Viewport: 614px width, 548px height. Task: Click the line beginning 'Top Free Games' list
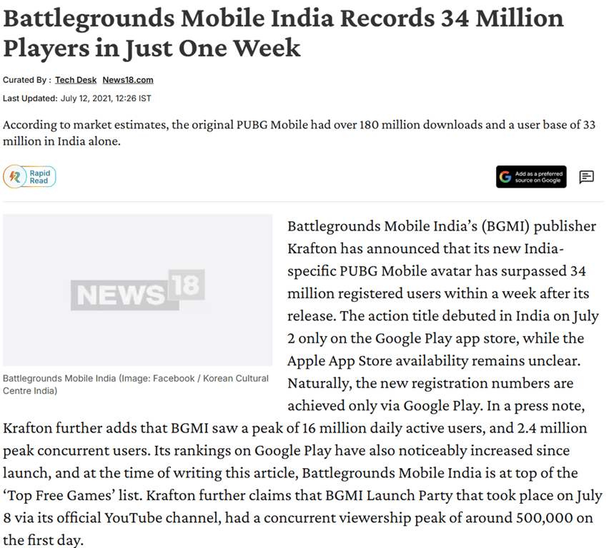click(302, 495)
